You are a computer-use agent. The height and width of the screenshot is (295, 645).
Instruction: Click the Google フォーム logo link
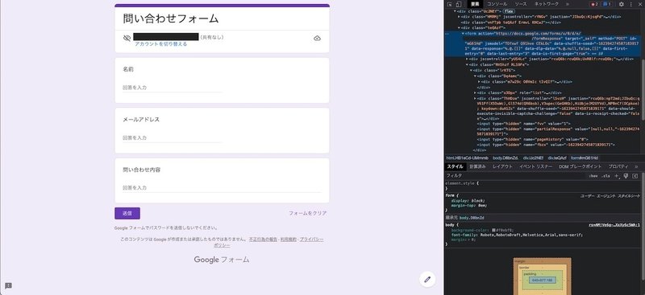222,260
